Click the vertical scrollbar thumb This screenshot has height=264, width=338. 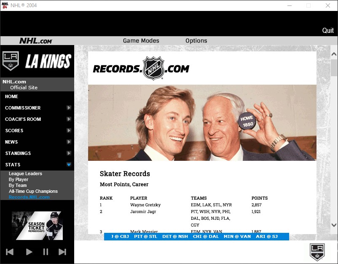pyautogui.click(x=334, y=68)
